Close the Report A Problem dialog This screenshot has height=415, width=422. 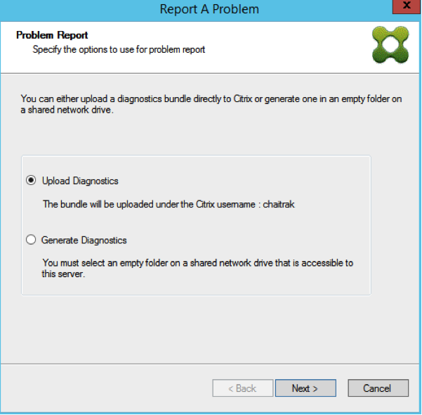point(407,6)
